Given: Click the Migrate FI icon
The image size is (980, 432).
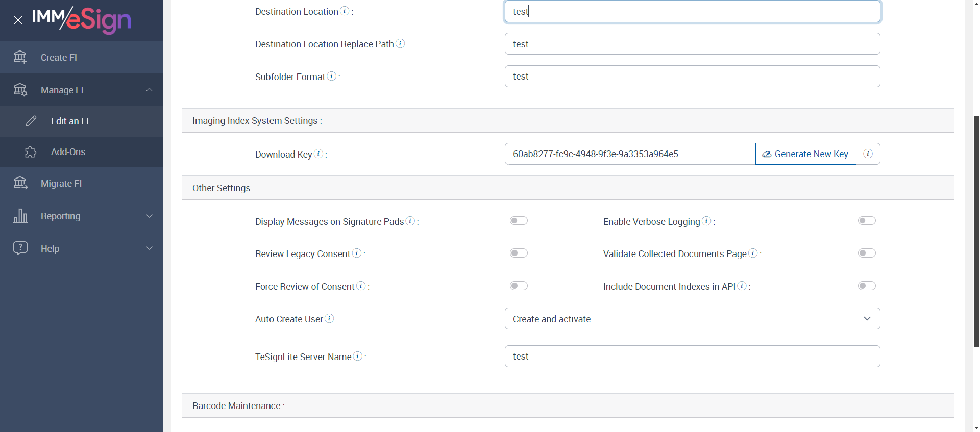Looking at the screenshot, I should point(20,183).
